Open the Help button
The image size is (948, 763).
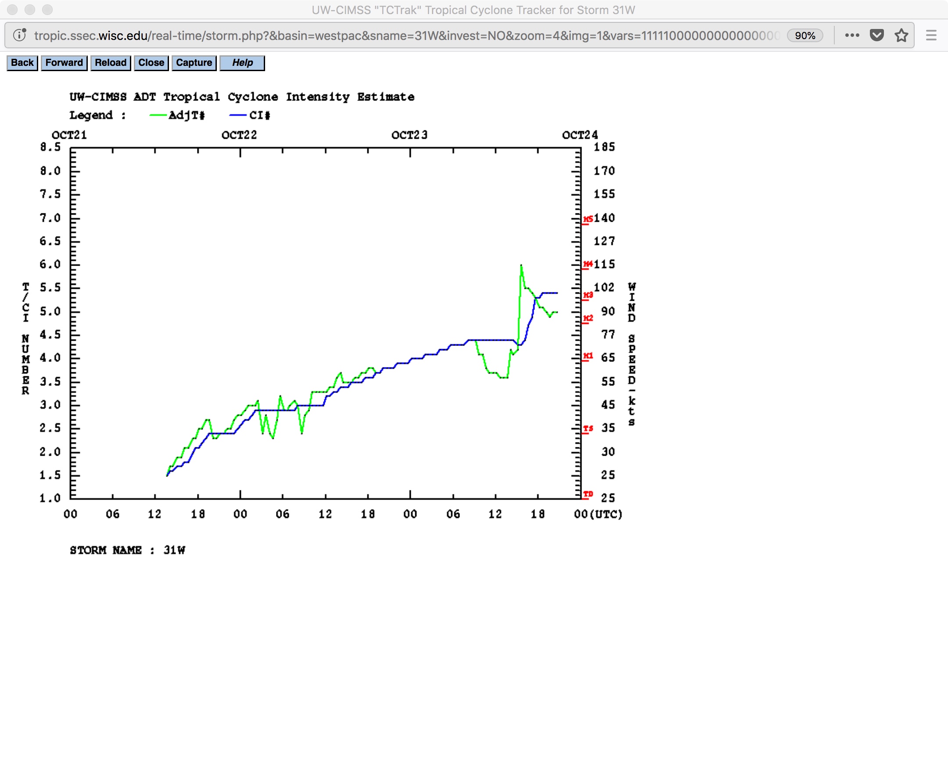tap(242, 62)
